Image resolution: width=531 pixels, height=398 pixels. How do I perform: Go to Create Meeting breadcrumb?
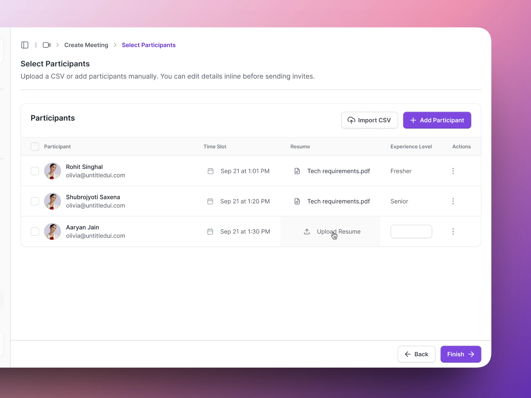(x=86, y=45)
